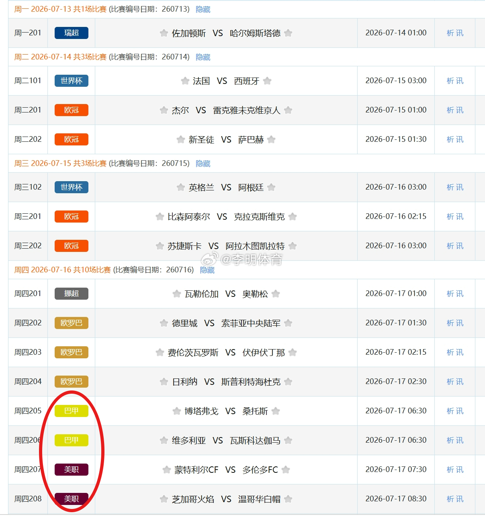Click kickoff time 2026-07-16 02:15
485x517 pixels.
click(396, 217)
